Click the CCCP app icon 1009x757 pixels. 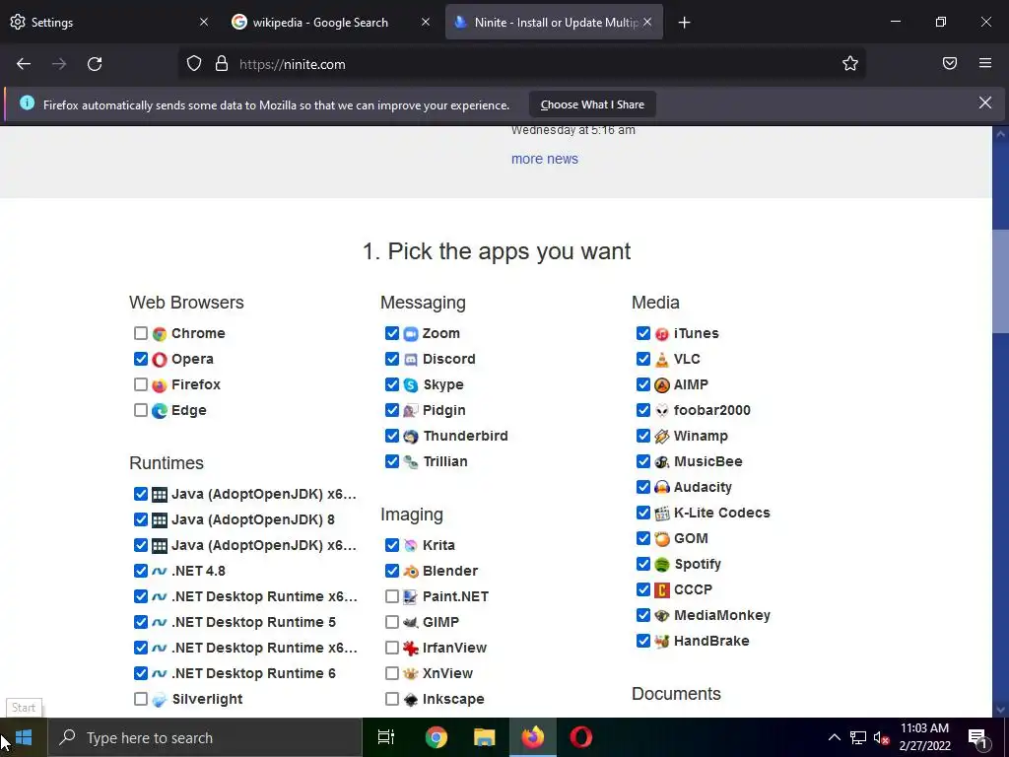[x=662, y=589]
